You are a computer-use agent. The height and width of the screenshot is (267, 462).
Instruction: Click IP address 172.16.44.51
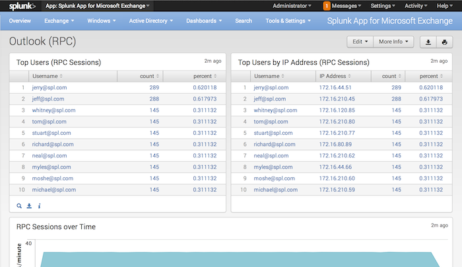[335, 88]
